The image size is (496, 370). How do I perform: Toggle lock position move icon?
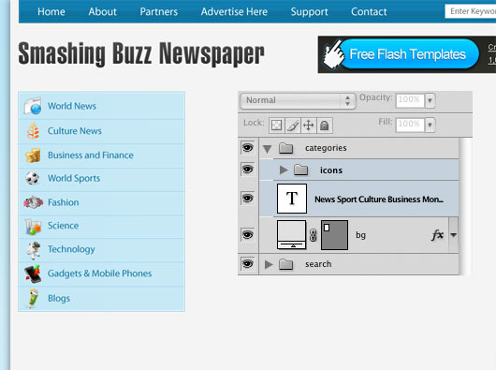(x=309, y=126)
